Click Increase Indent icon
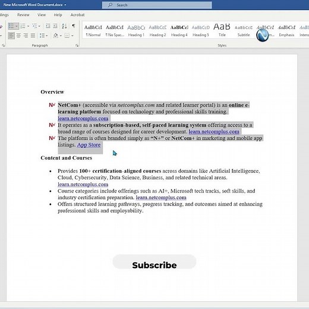The image size is (309, 309). coord(55,26)
